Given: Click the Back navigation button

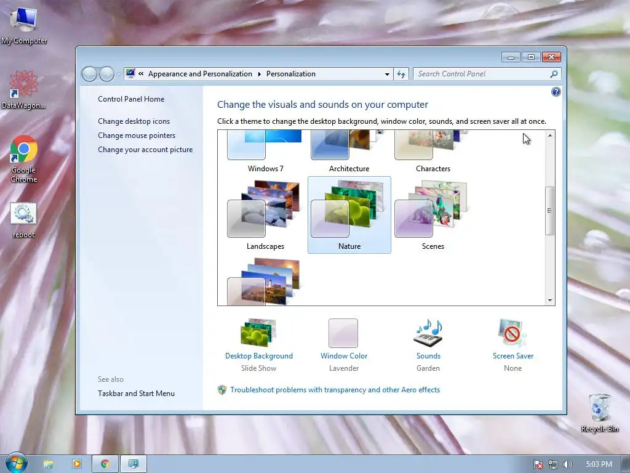Looking at the screenshot, I should tap(89, 74).
